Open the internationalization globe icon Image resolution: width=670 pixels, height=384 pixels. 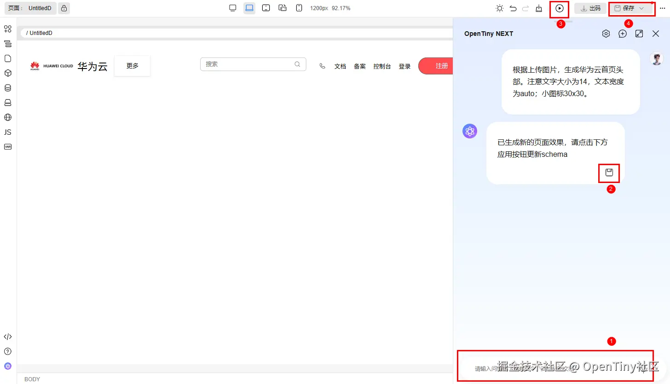pos(7,117)
